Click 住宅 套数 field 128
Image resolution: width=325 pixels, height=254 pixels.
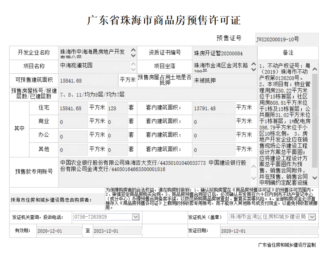[x=118, y=108]
